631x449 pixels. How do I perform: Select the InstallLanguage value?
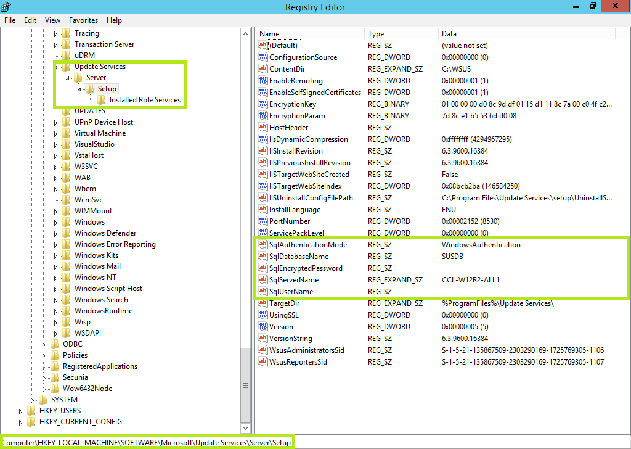[x=295, y=210]
